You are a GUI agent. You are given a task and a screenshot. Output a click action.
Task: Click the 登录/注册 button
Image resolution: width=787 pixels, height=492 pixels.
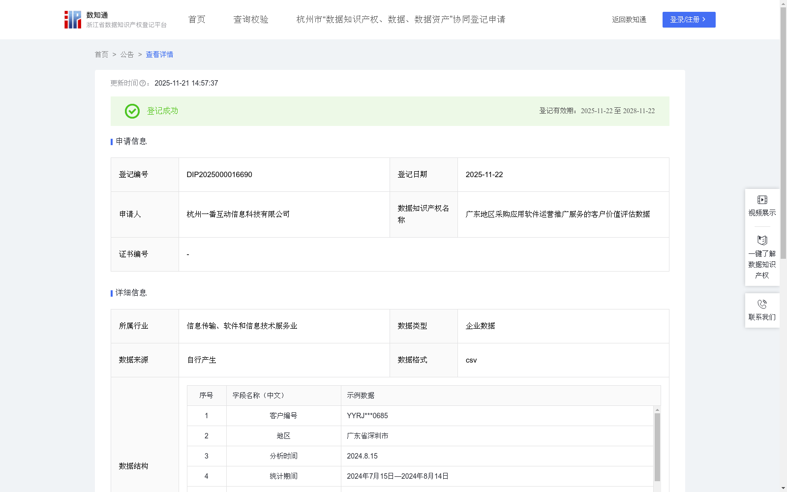pyautogui.click(x=689, y=20)
